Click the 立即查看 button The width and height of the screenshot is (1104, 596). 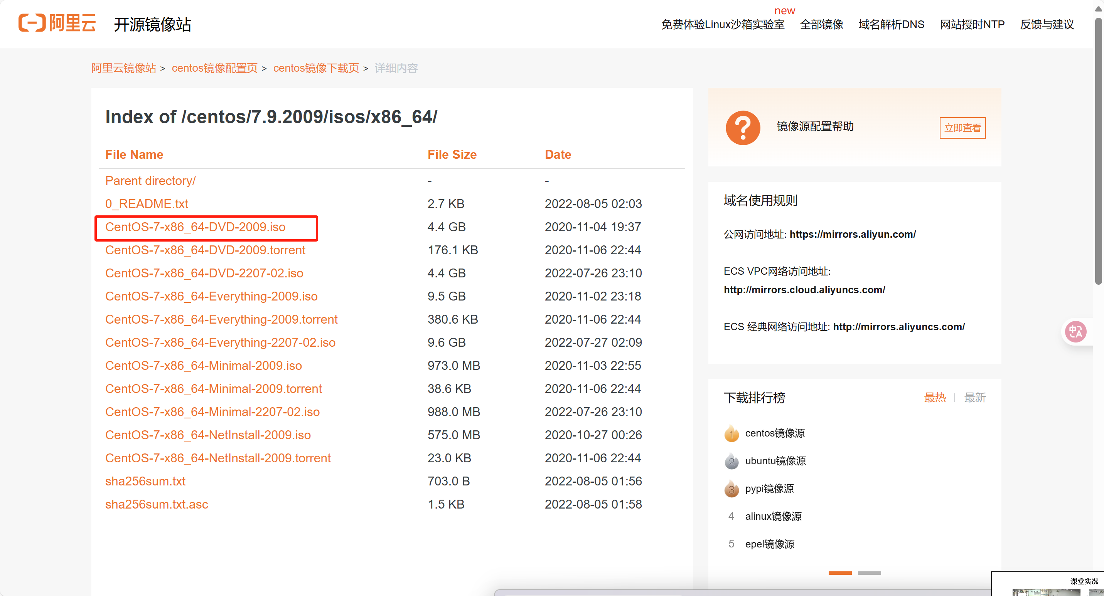click(x=962, y=127)
